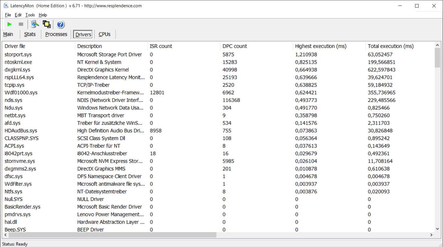Select the rspLLL64.sys driver row
The image size is (443, 247).
[218, 77]
